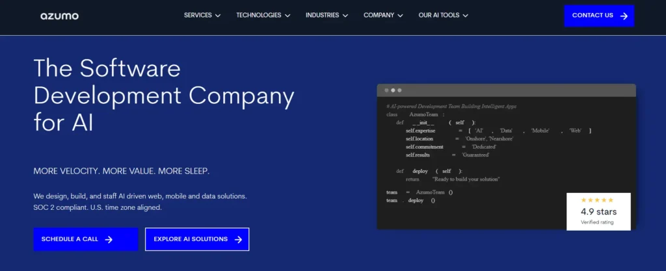This screenshot has height=271, width=666.
Task: Click the SOC 2 compliant text line
Action: tap(98, 208)
